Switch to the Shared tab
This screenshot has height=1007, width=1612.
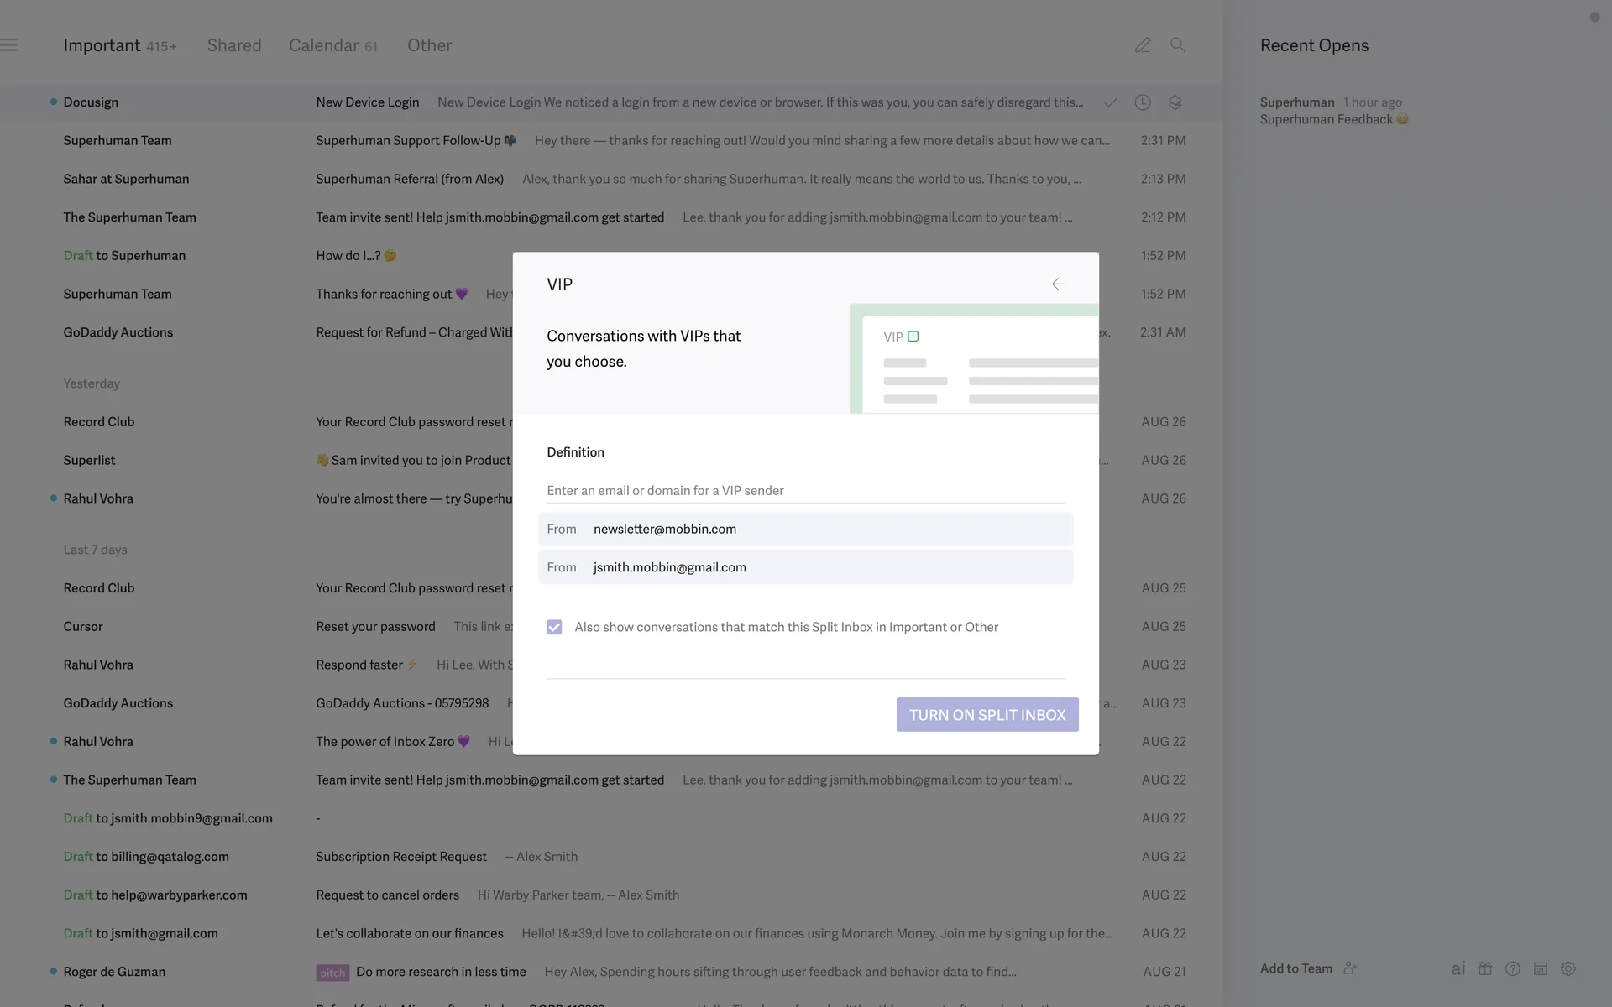tap(234, 45)
